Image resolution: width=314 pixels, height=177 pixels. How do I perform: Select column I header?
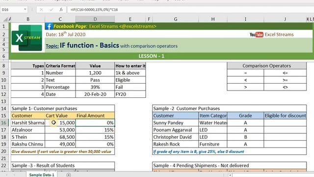click(245, 19)
